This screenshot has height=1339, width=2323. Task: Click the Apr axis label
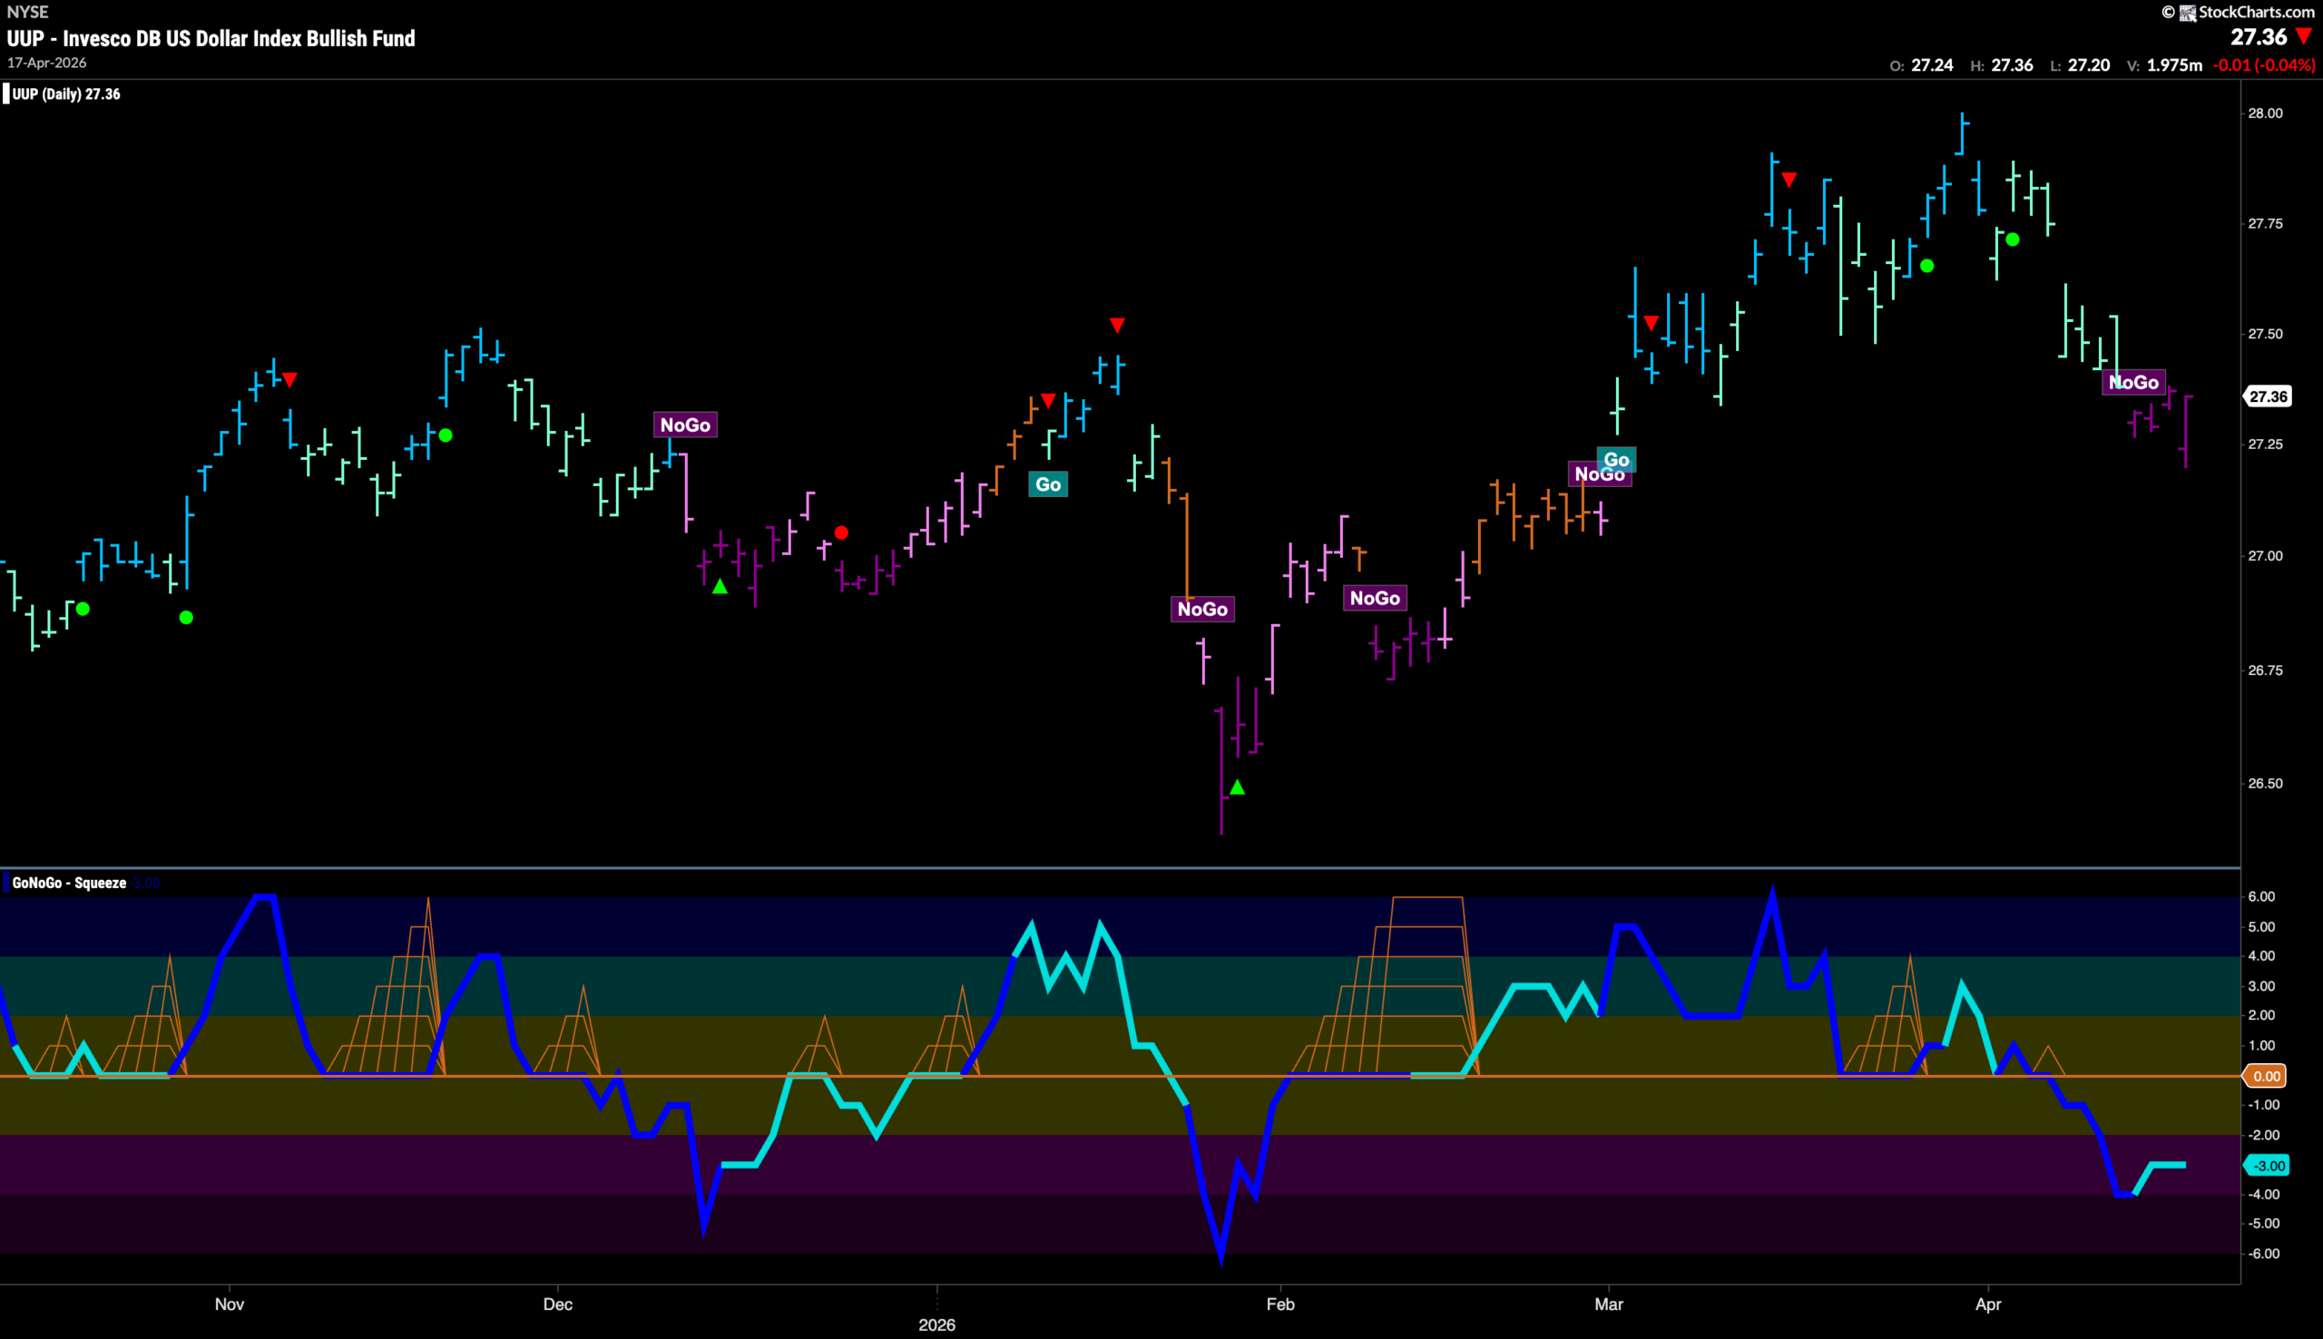click(x=1988, y=1304)
